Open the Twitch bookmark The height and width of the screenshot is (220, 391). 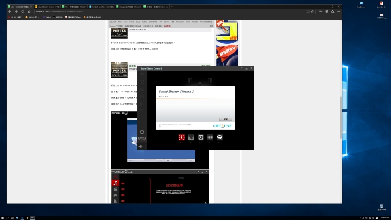(47, 17)
